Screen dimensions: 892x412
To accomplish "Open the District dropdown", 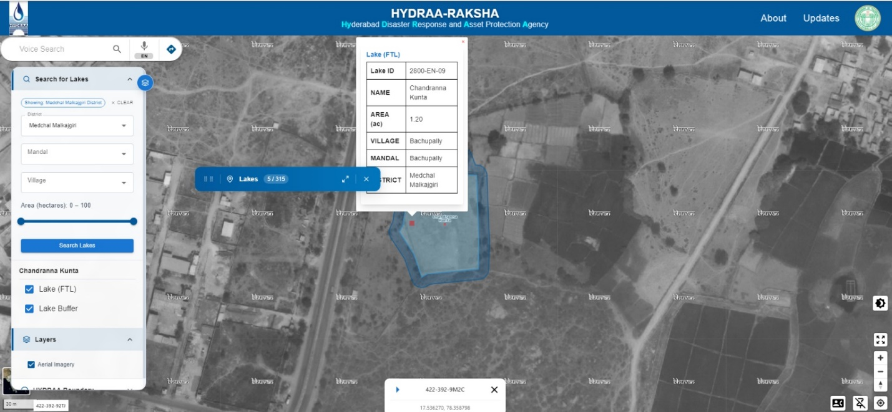I will (x=77, y=125).
